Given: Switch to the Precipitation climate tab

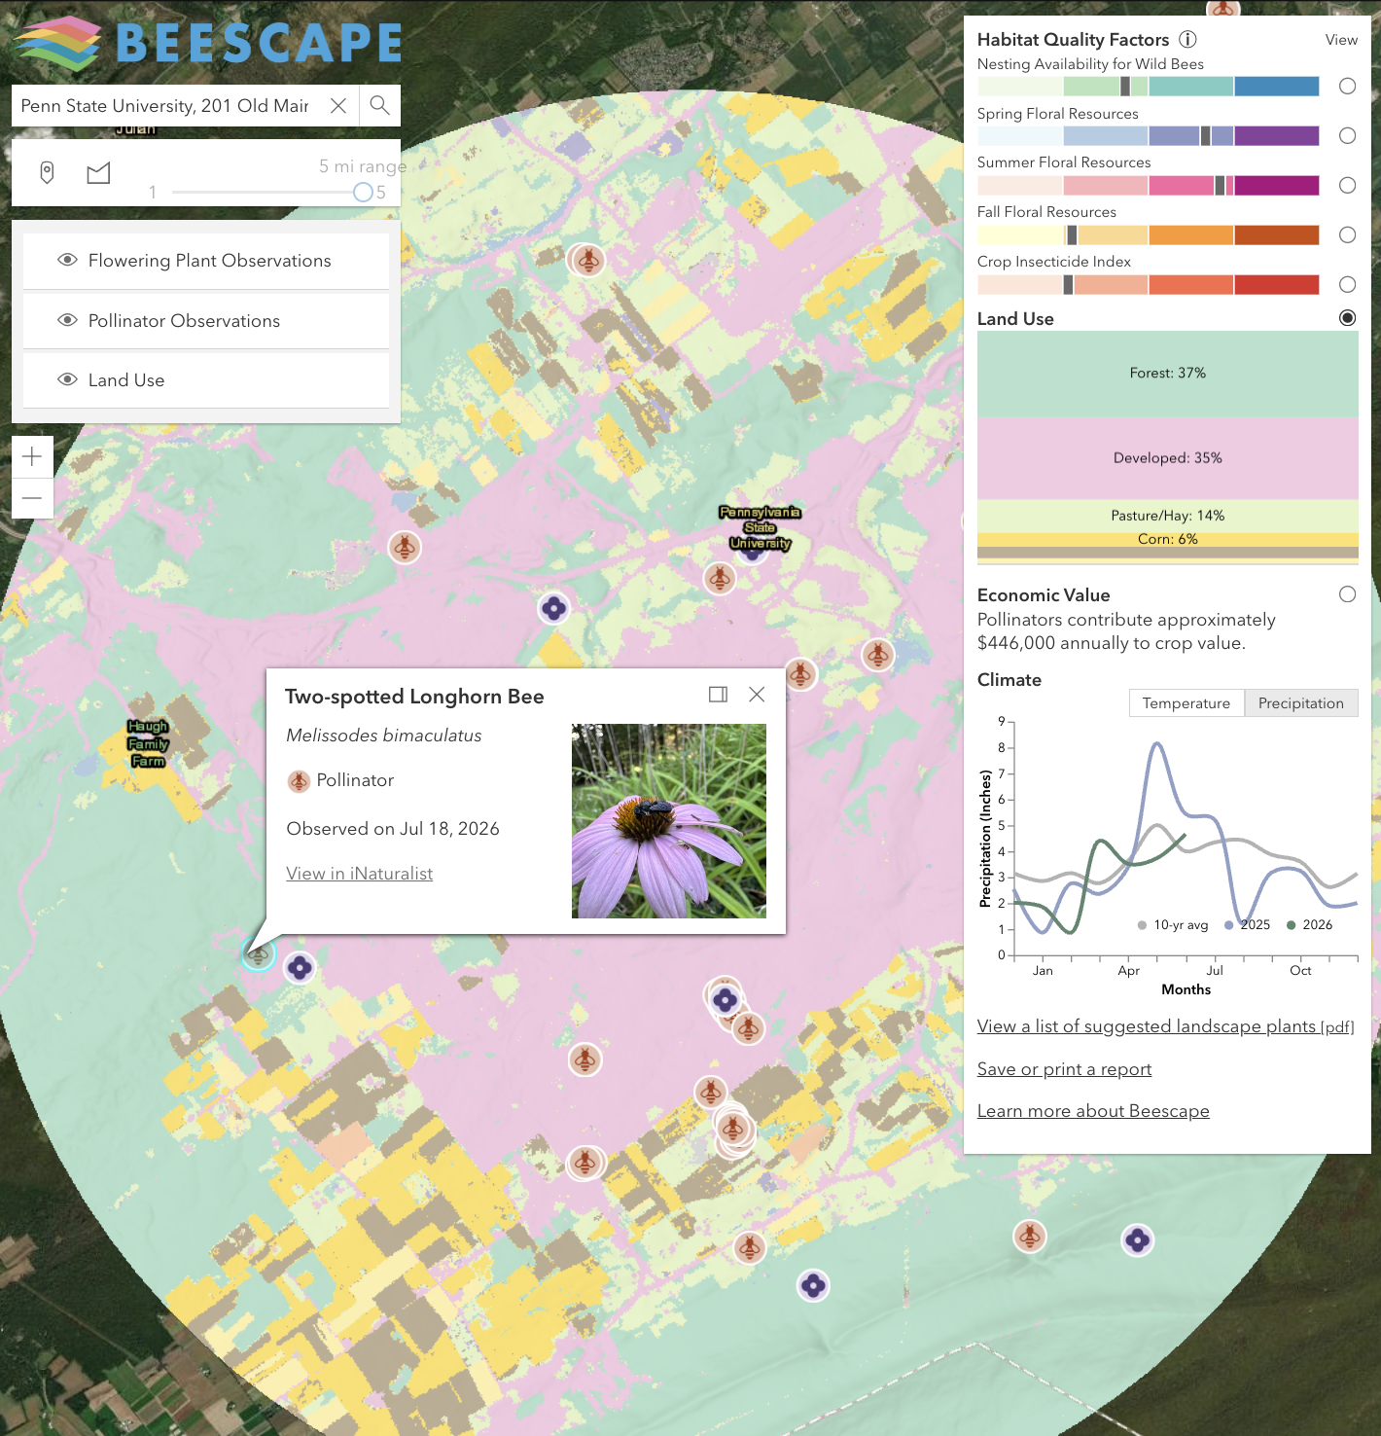Looking at the screenshot, I should (x=1301, y=703).
